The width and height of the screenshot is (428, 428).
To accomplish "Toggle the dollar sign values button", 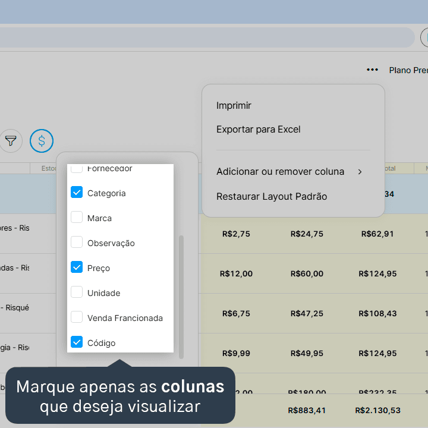I will [42, 141].
